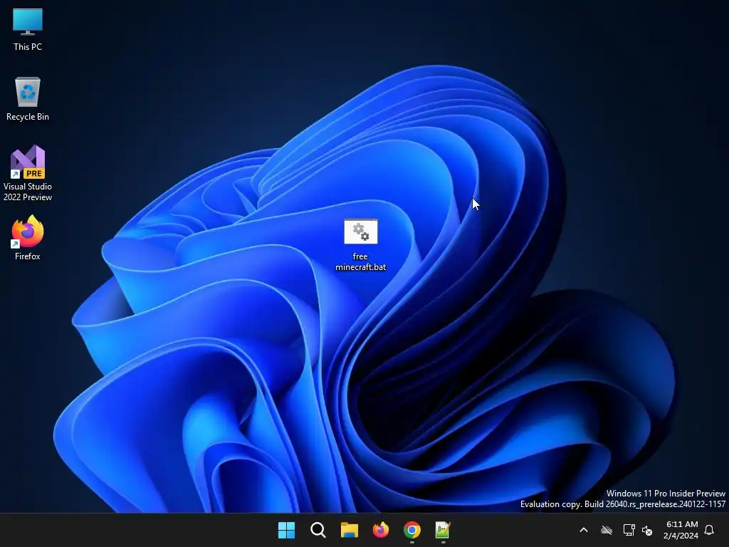The height and width of the screenshot is (547, 729).
Task: Switch to Google Chrome in the taskbar
Action: click(x=412, y=530)
